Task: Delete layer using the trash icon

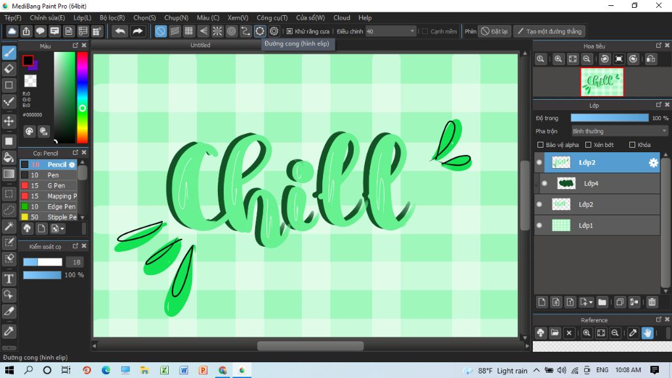Action: point(652,302)
